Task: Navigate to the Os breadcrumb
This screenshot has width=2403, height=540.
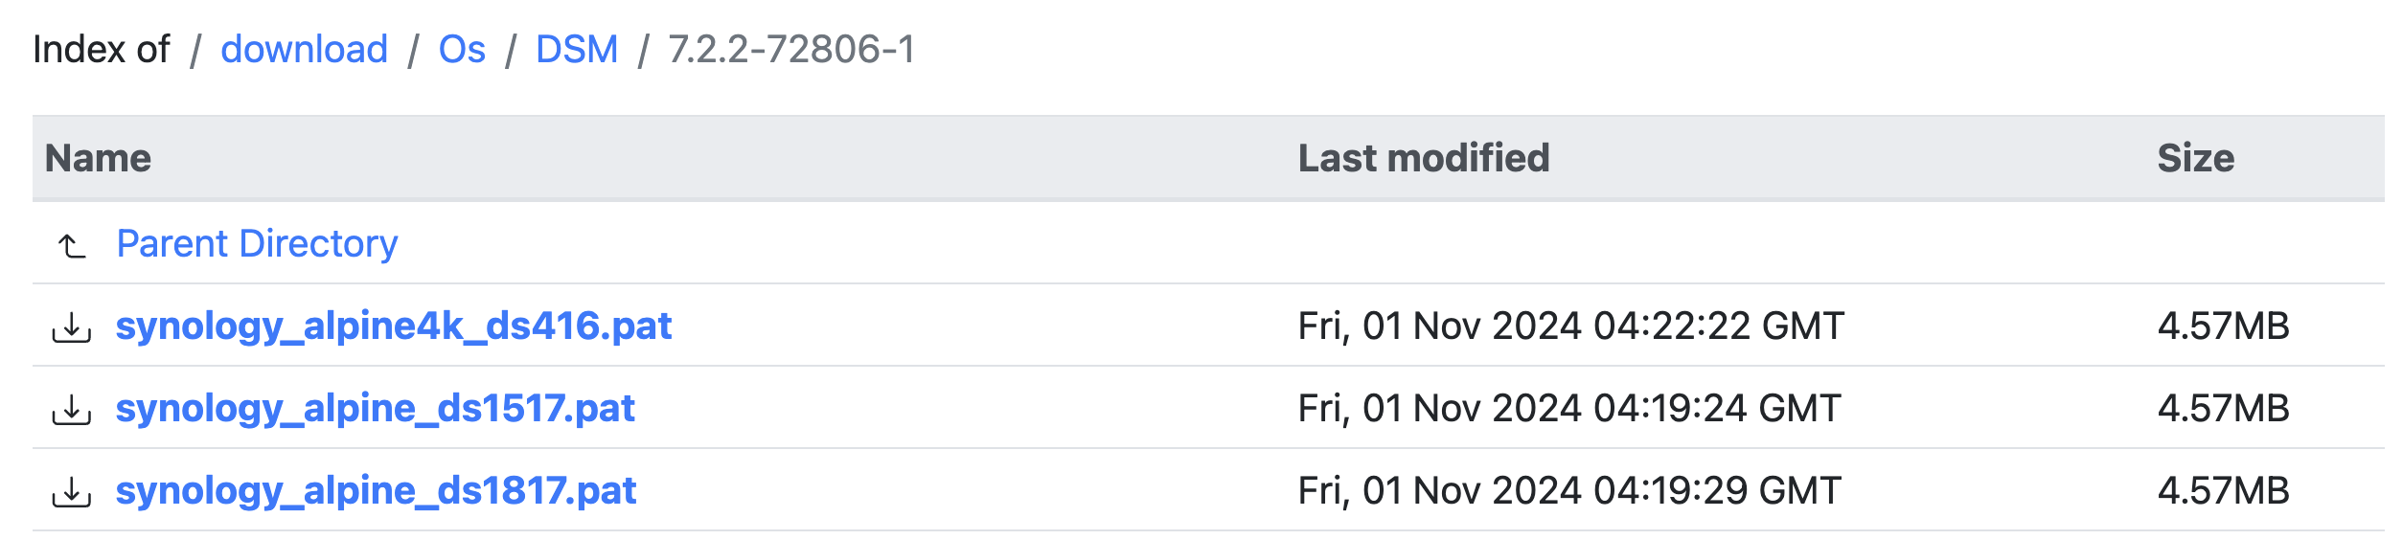Action: [x=462, y=49]
